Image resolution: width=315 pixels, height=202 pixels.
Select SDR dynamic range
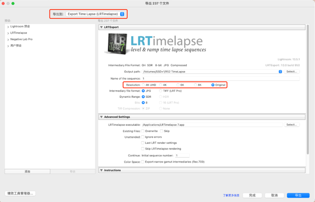(x=143, y=97)
